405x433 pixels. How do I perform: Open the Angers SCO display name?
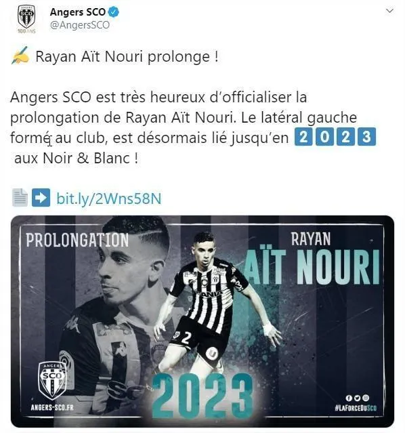click(78, 12)
